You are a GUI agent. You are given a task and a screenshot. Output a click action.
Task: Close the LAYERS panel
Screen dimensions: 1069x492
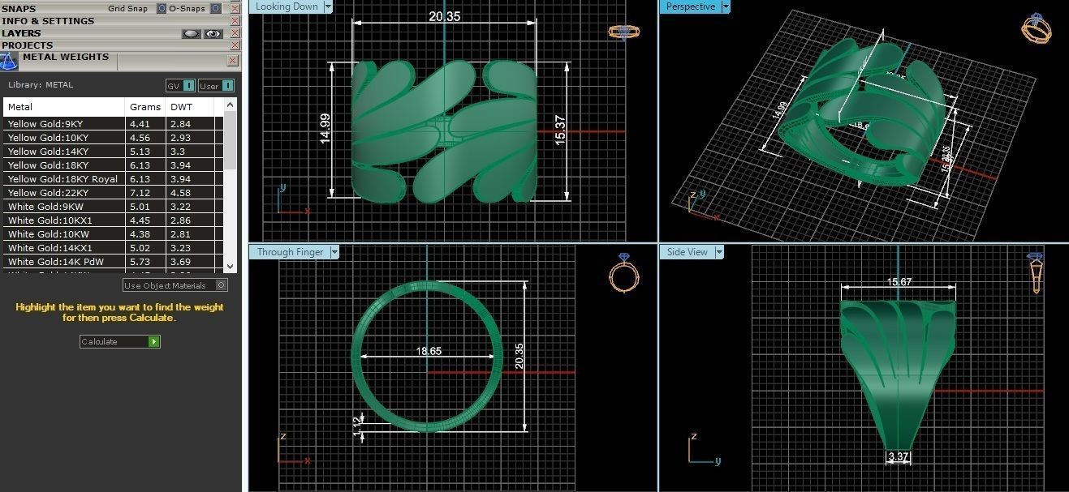coord(235,33)
